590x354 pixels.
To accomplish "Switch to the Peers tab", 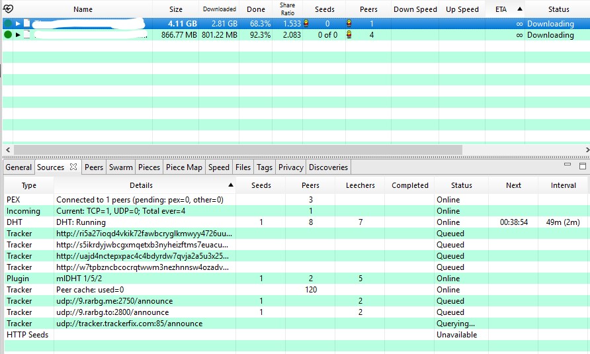I will tap(94, 167).
